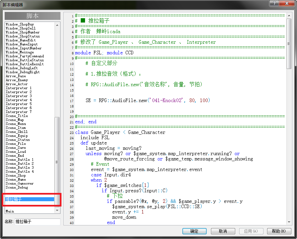This screenshot has width=297, height=239.
Task: Click code editor scroll down arrow
Action: click(289, 222)
